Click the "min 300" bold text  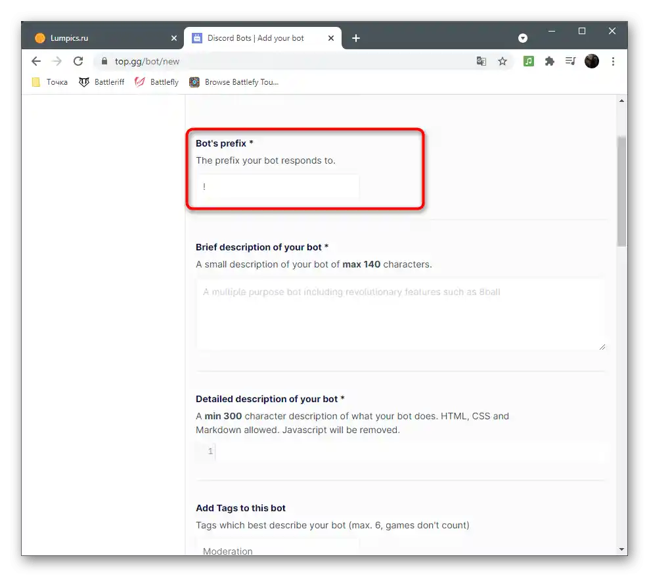click(223, 416)
